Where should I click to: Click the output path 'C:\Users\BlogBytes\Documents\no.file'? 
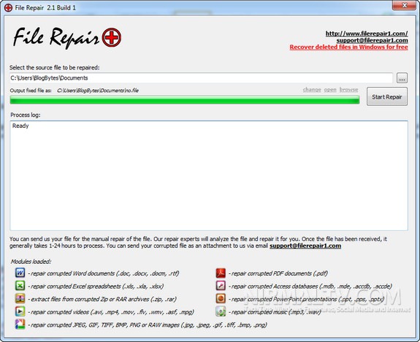pos(98,91)
